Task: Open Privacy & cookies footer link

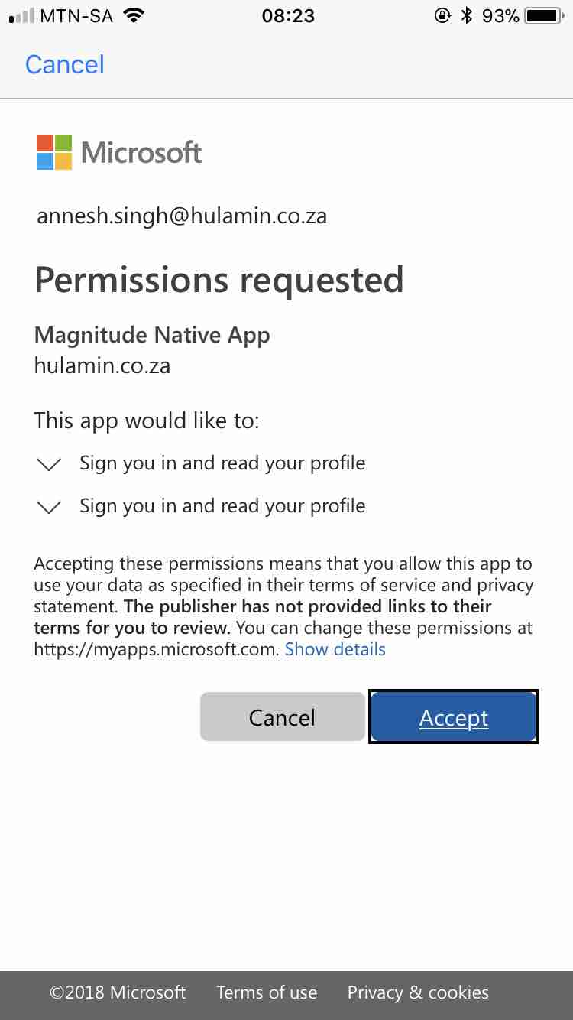Action: [418, 992]
